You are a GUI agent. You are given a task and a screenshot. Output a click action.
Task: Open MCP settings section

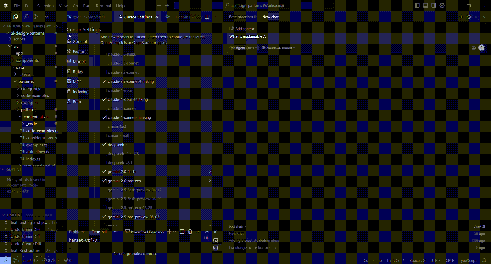(x=78, y=82)
